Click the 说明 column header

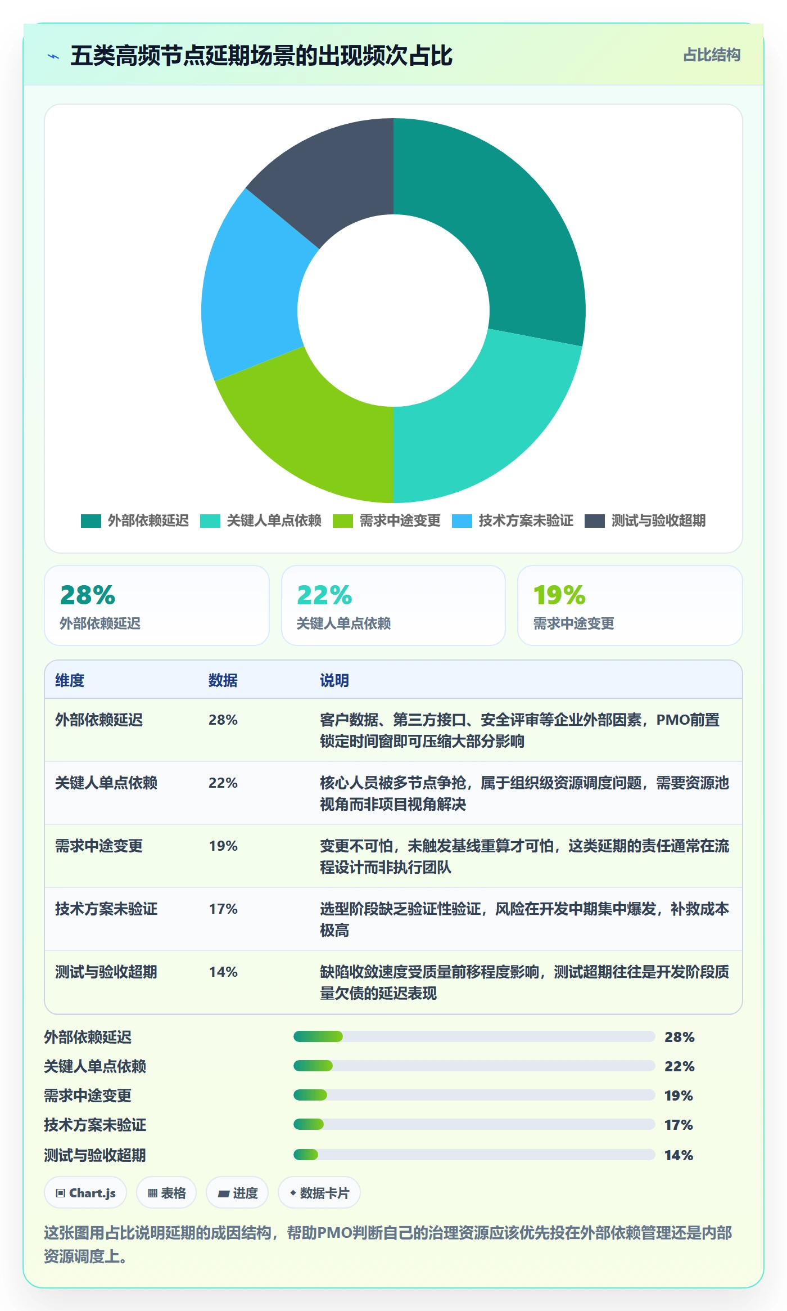[334, 680]
